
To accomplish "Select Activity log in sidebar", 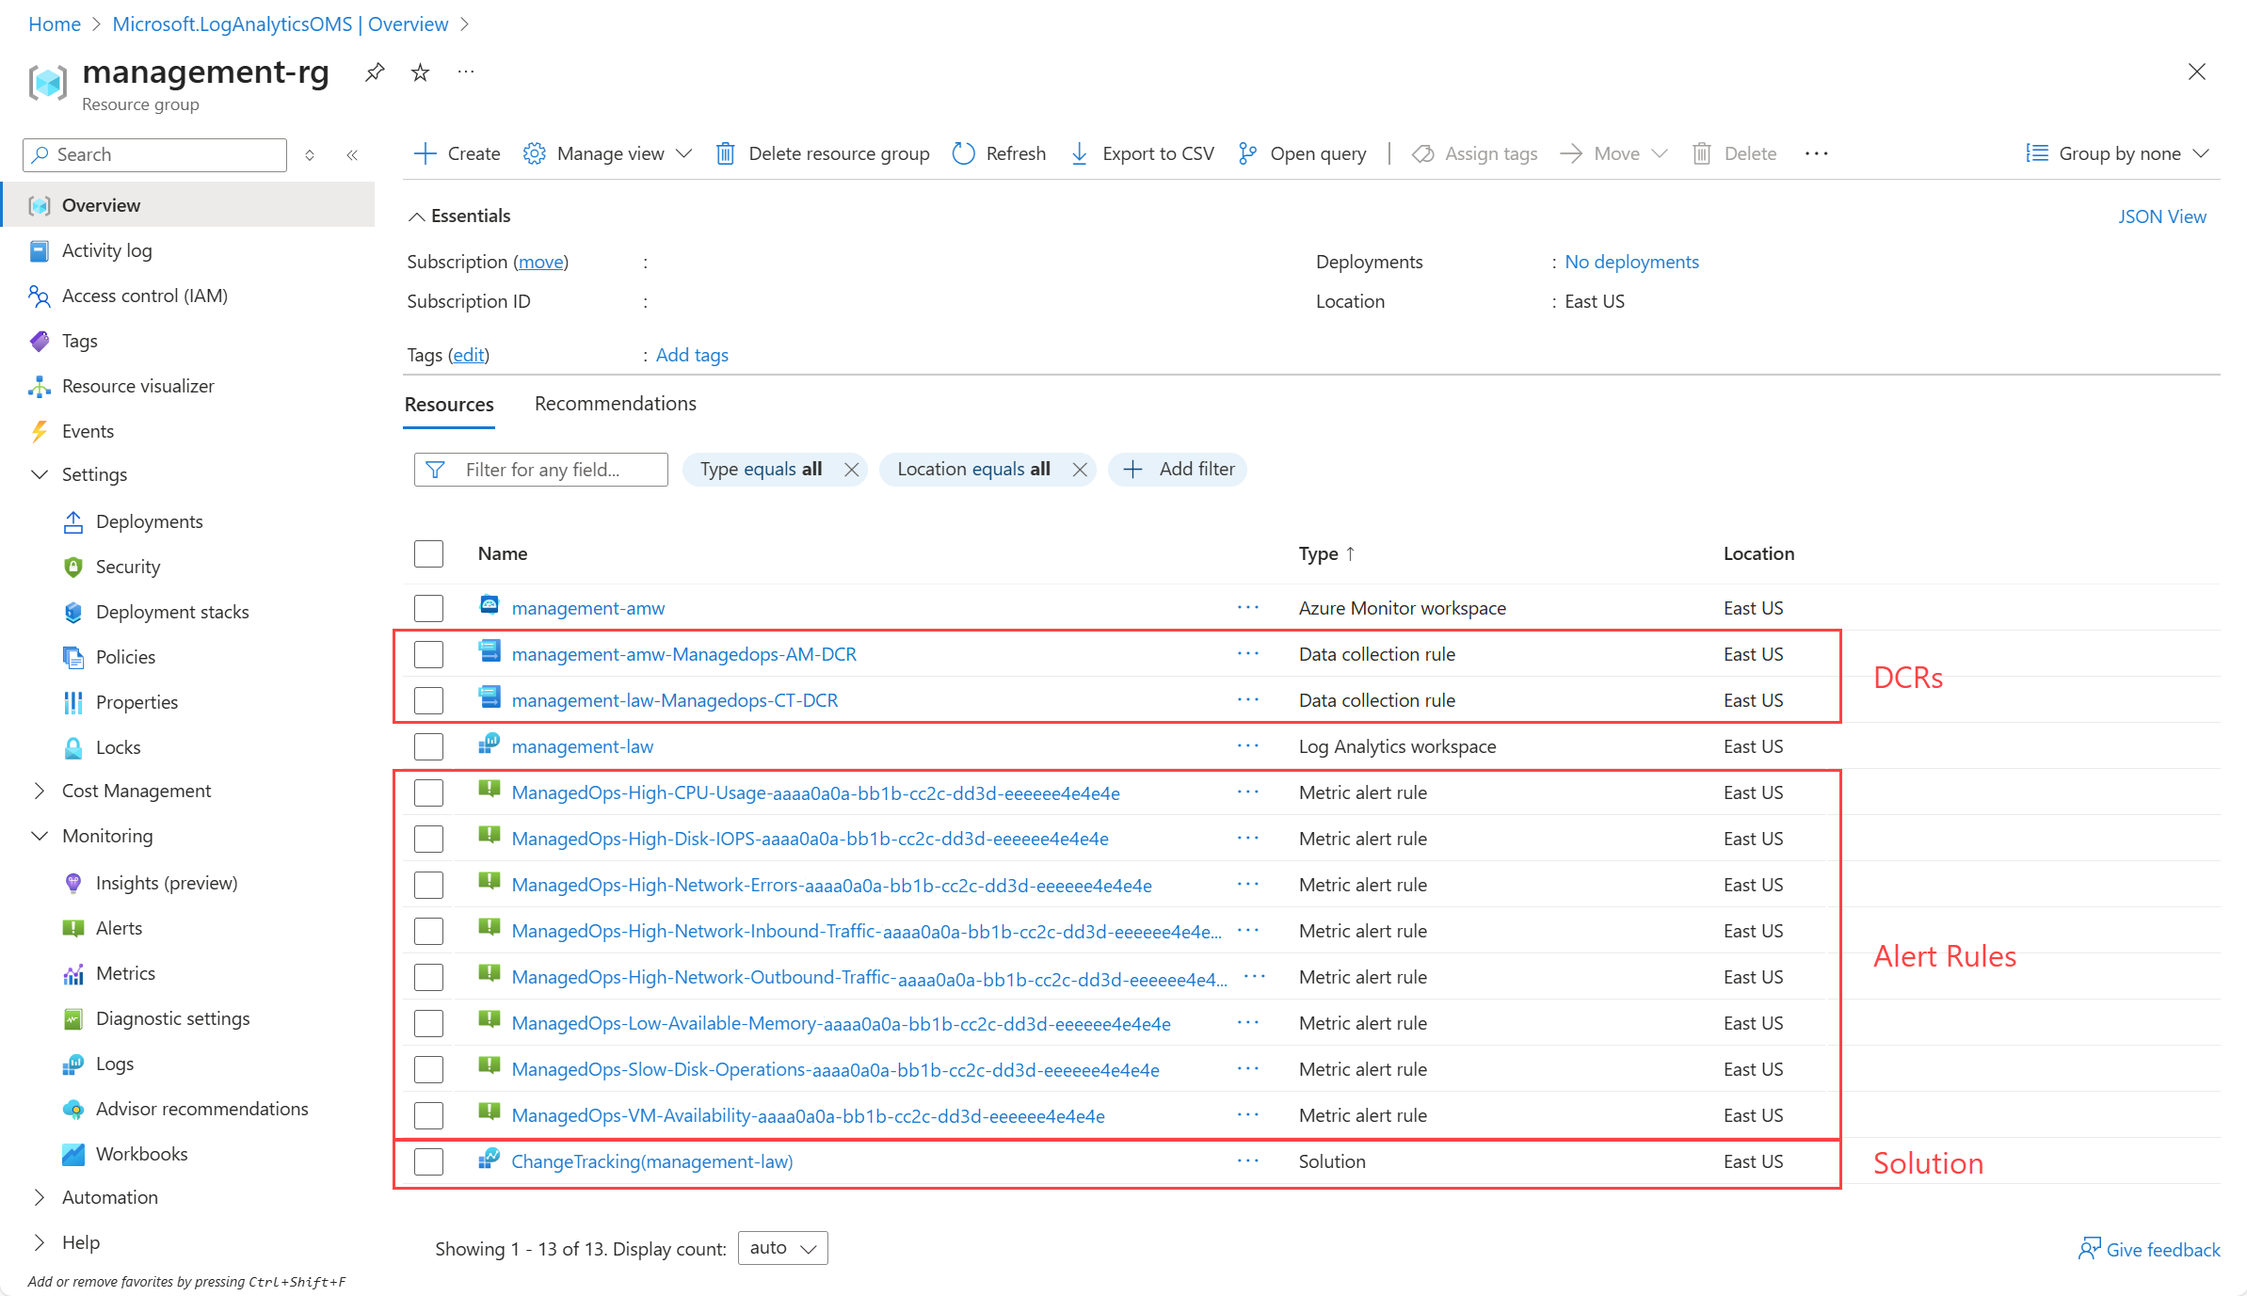I will (106, 250).
